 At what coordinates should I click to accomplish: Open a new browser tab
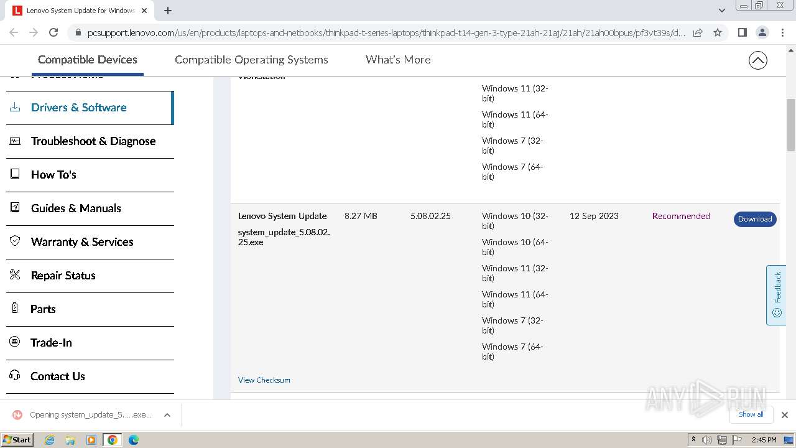(168, 11)
